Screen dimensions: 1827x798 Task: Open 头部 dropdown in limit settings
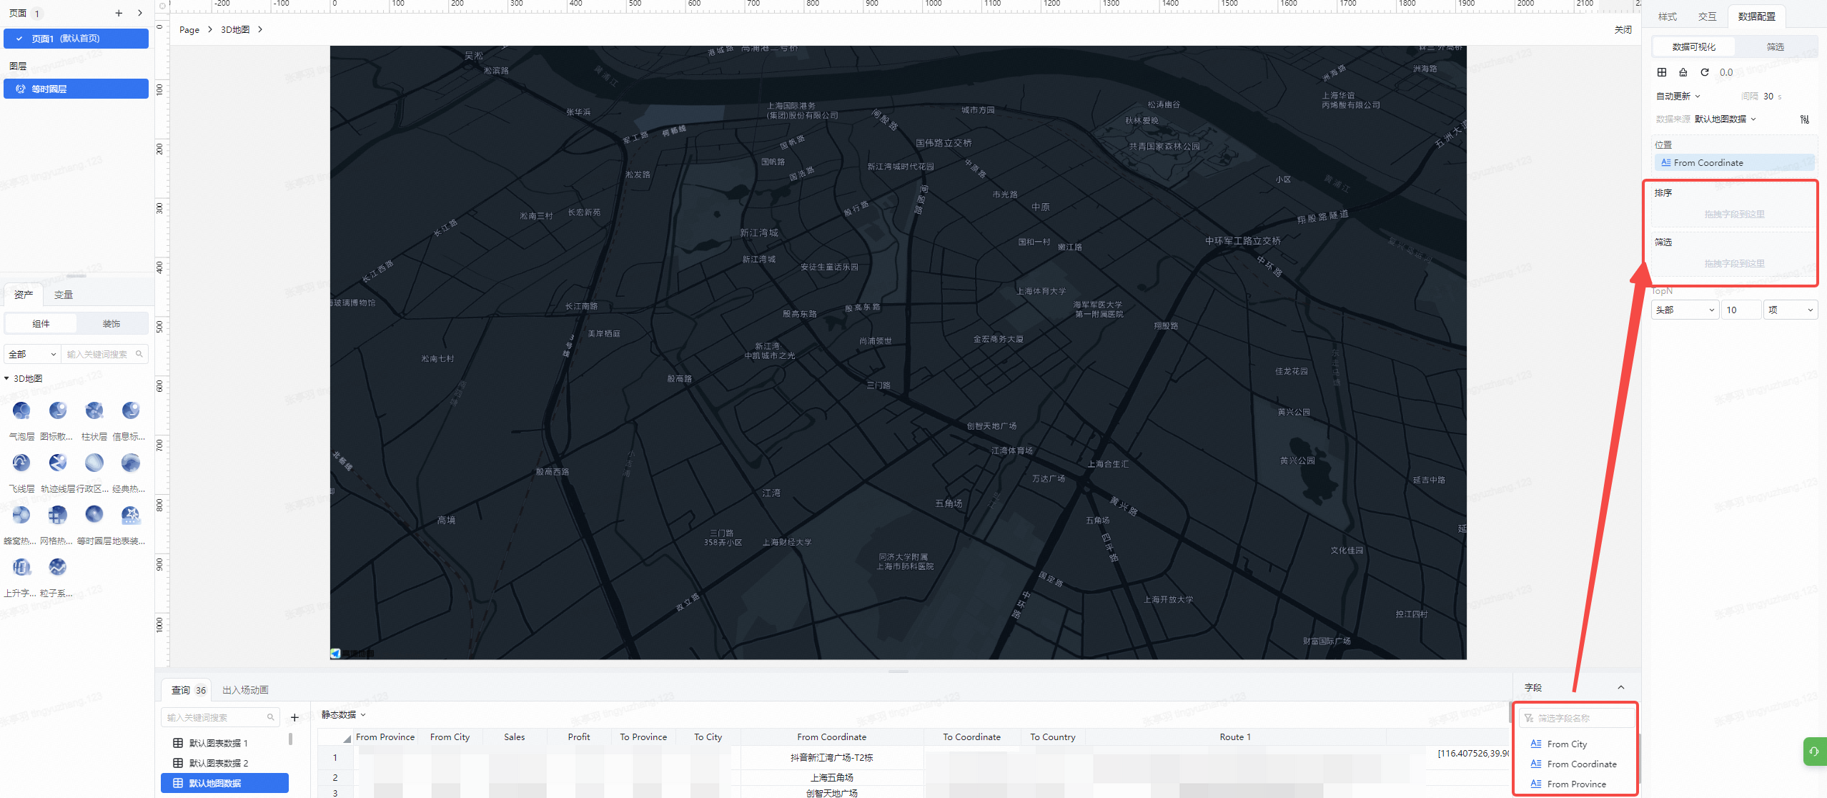click(x=1685, y=310)
